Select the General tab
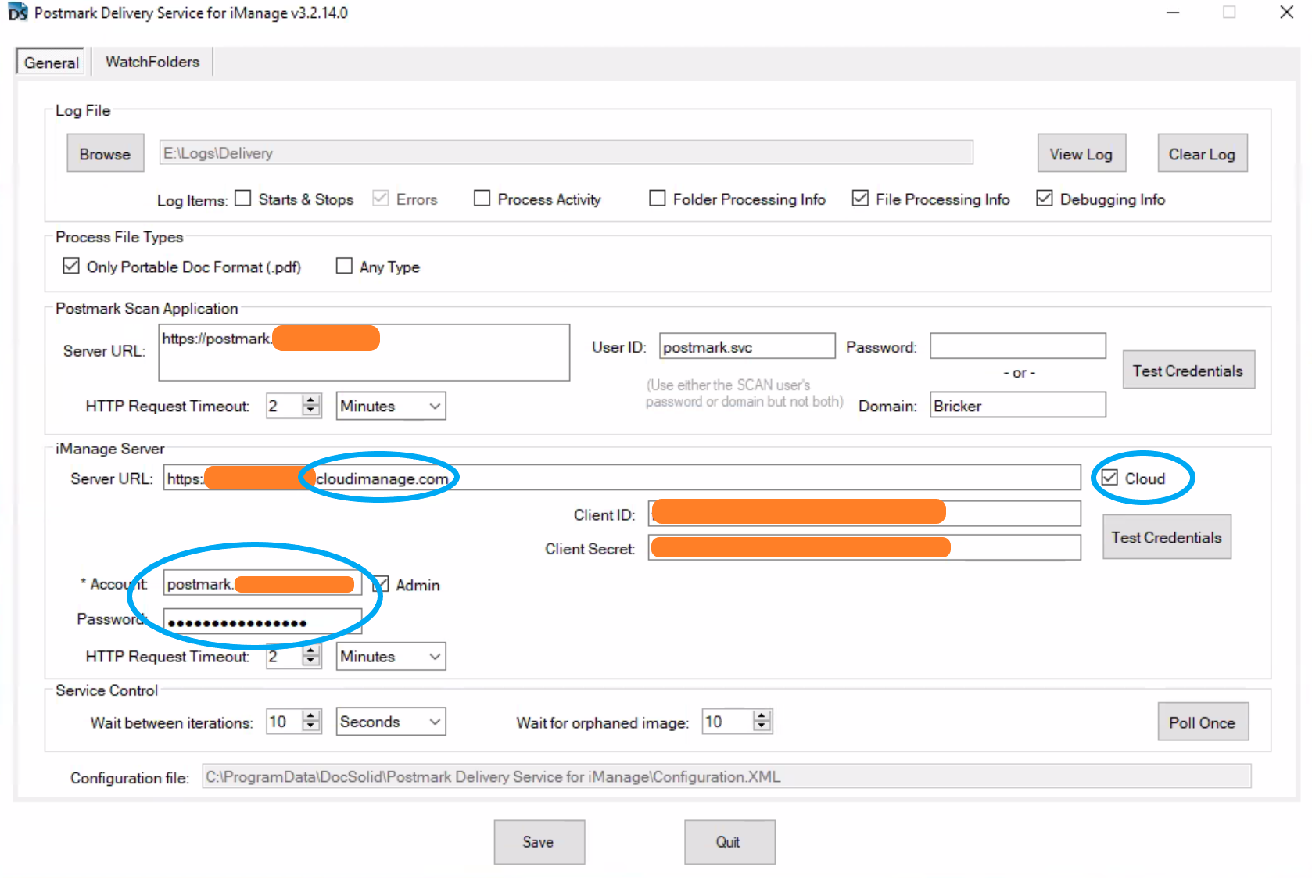1312x878 pixels. tap(52, 63)
